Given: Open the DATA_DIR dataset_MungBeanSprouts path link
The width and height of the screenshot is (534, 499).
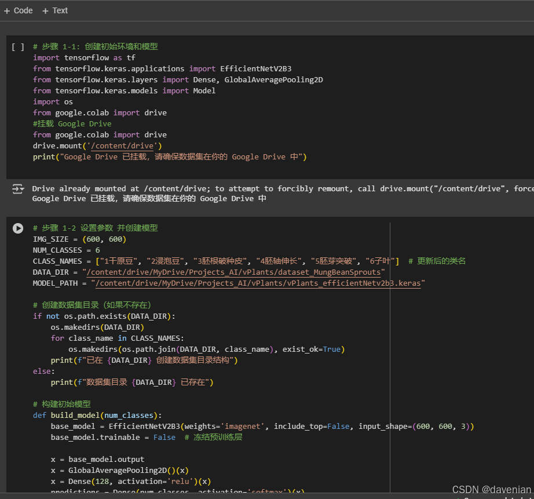Looking at the screenshot, I should tap(233, 272).
